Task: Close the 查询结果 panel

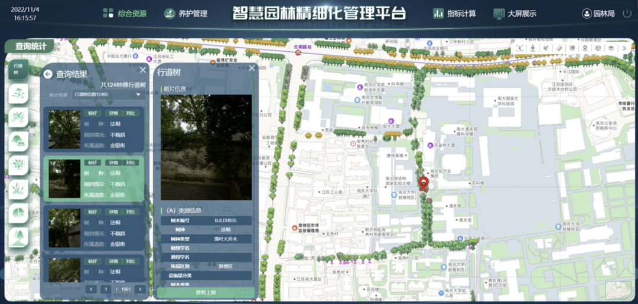Action: pos(143,70)
